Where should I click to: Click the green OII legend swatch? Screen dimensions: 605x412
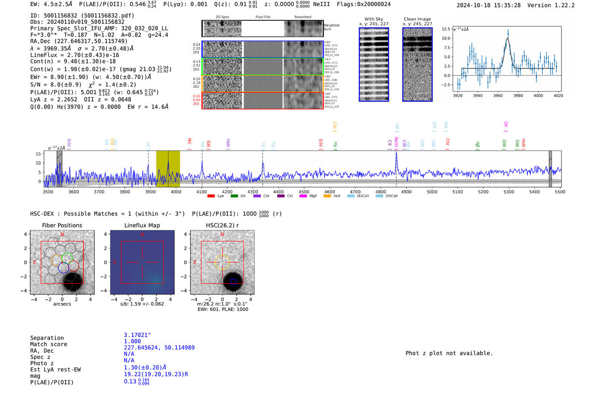click(234, 196)
